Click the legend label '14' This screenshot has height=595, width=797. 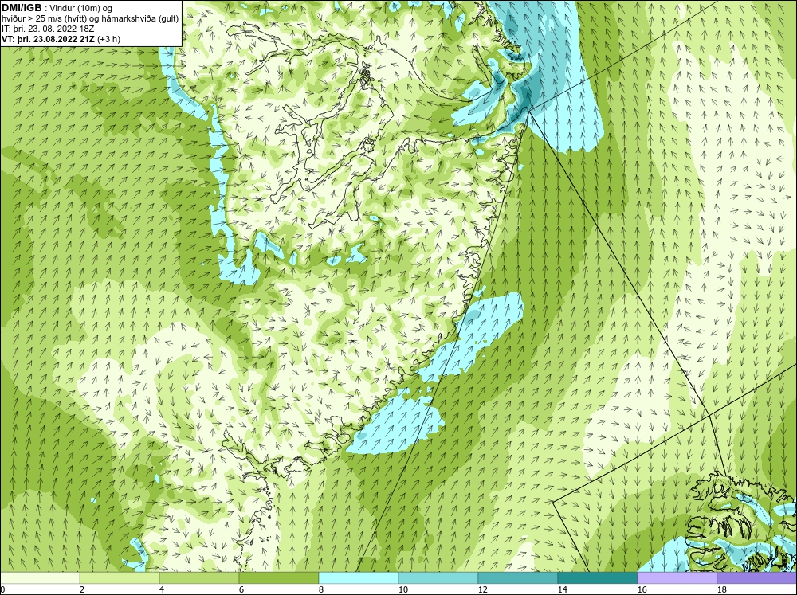point(563,589)
